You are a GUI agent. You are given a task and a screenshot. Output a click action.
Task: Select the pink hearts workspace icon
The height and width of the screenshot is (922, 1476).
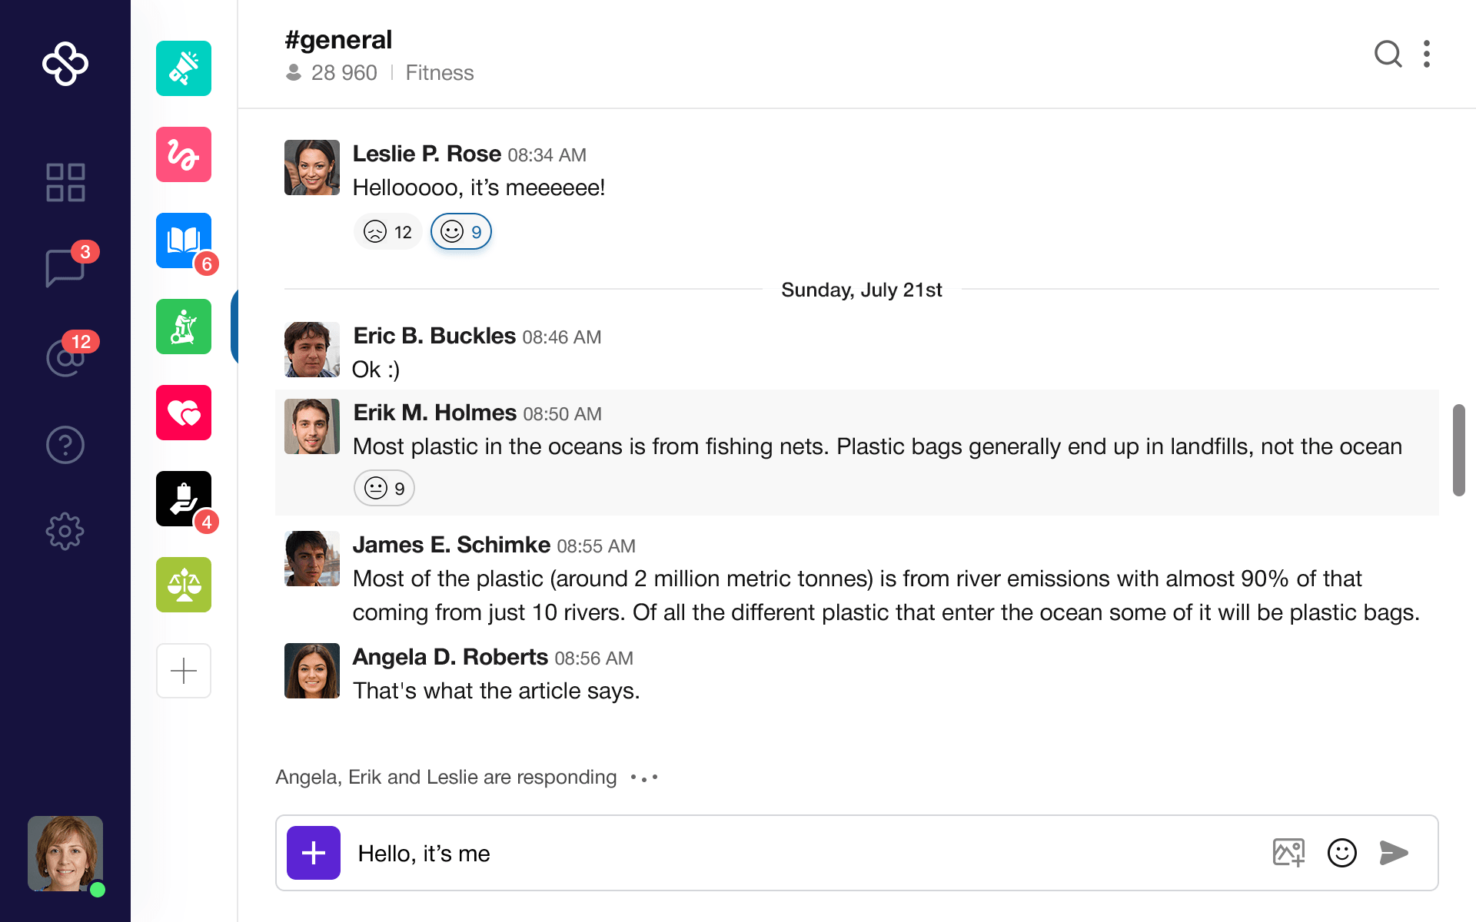184,413
